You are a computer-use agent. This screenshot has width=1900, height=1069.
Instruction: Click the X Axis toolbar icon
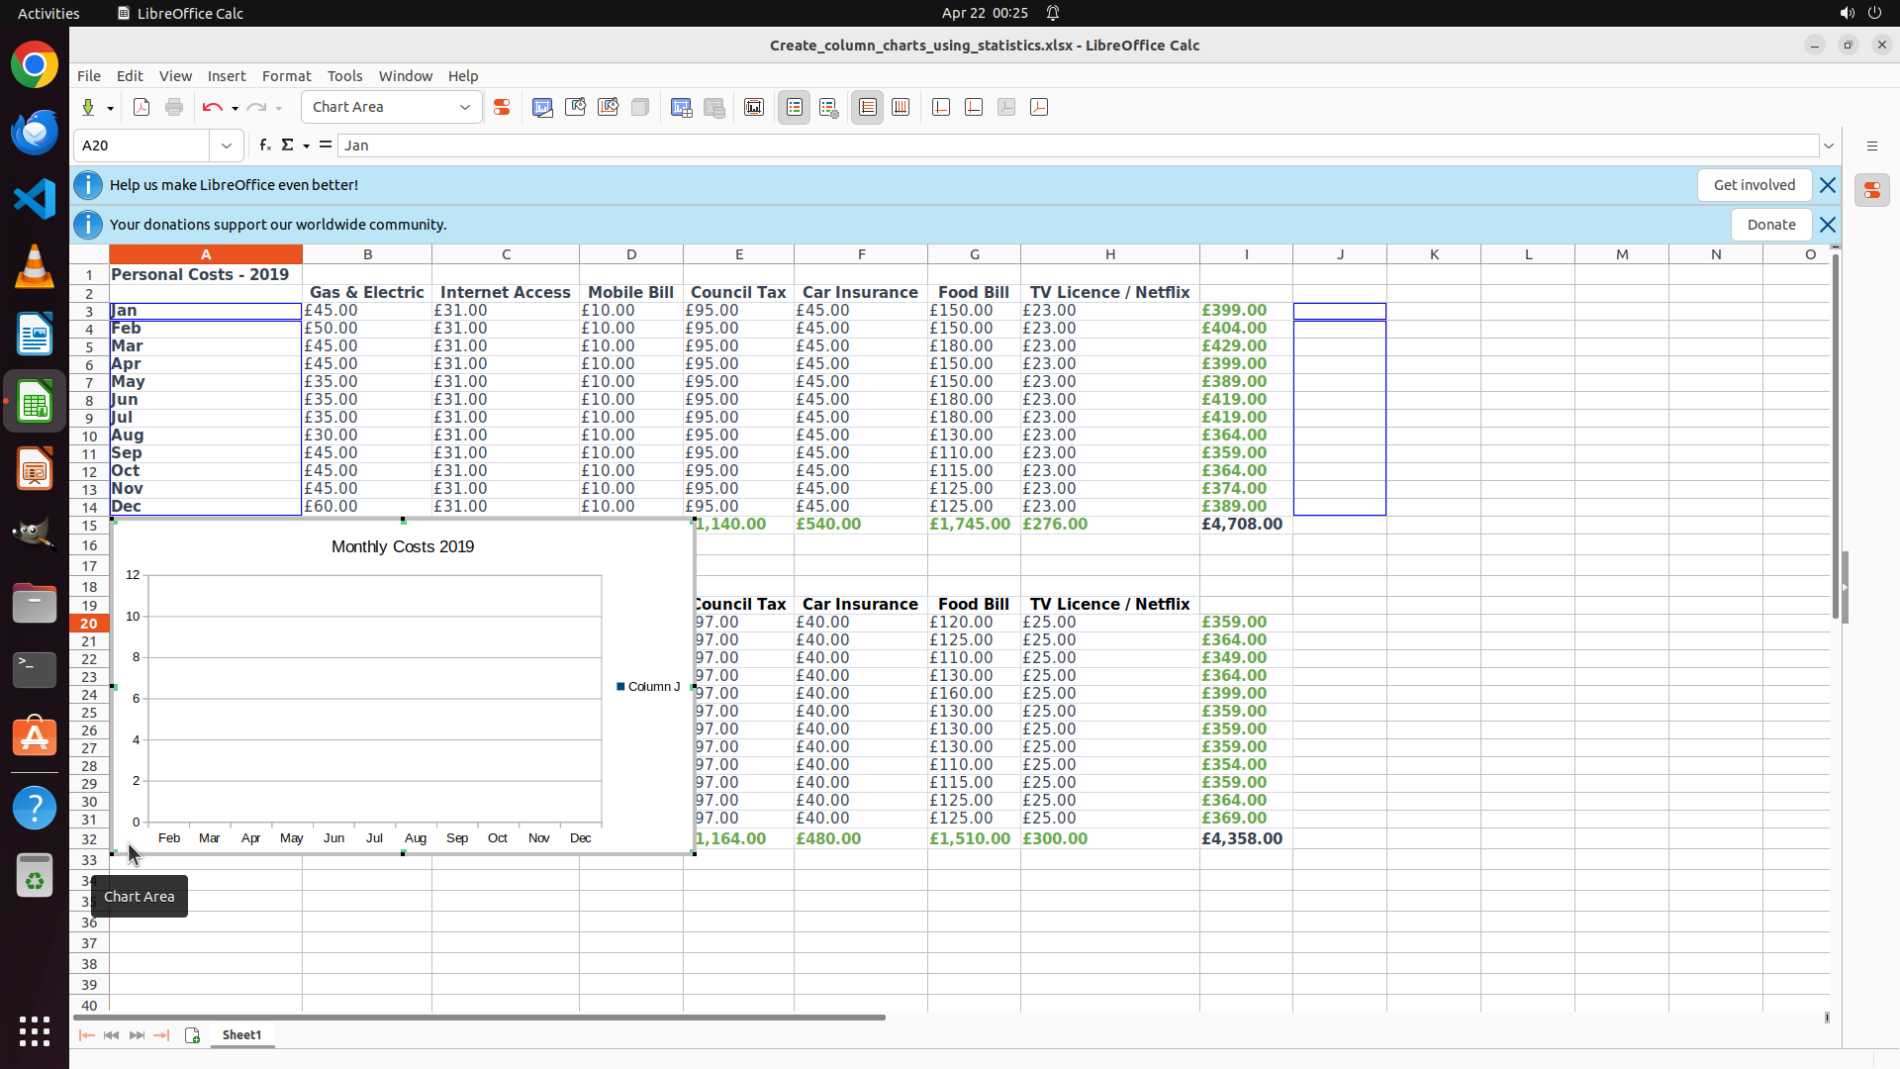pos(941,108)
